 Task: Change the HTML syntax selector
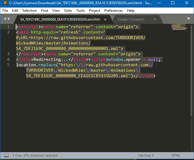point(176,155)
